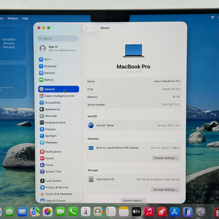Image resolution: width=219 pixels, height=219 pixels.
Task: Click the Search field in System Settings
Action: [58, 38]
